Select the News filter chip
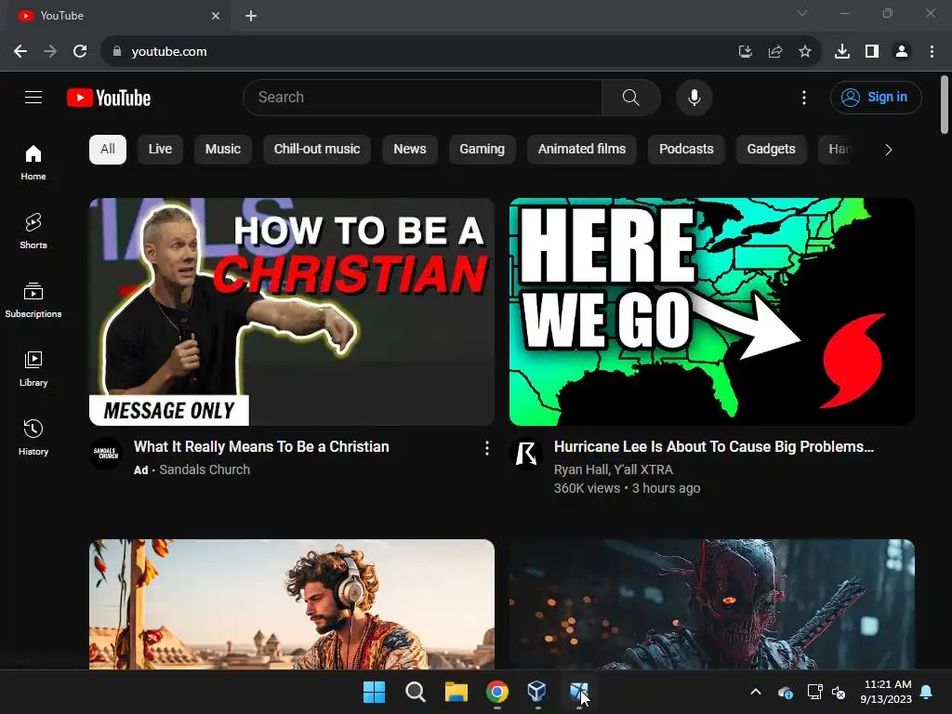952x714 pixels. coord(410,150)
